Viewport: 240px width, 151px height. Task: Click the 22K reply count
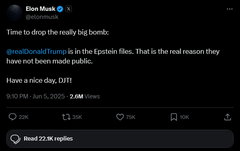click(24, 117)
